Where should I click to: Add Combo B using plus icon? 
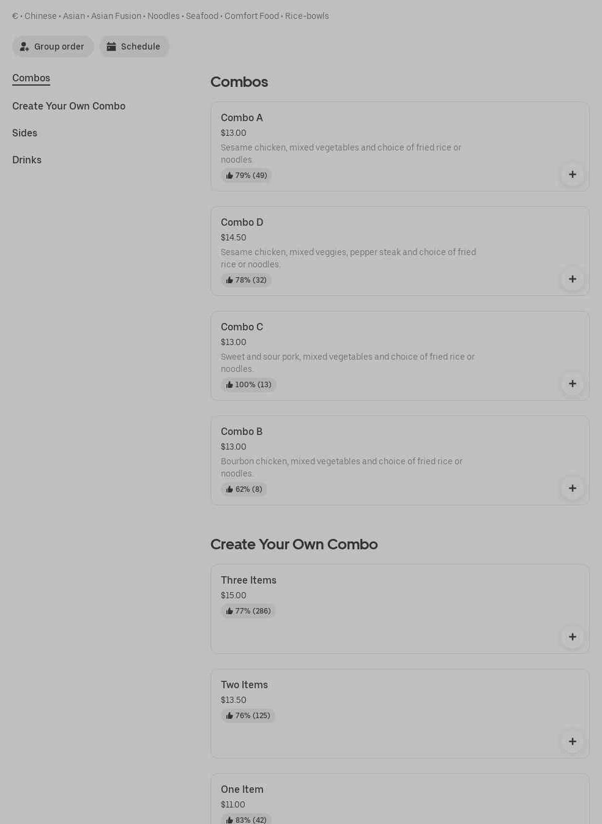[572, 488]
